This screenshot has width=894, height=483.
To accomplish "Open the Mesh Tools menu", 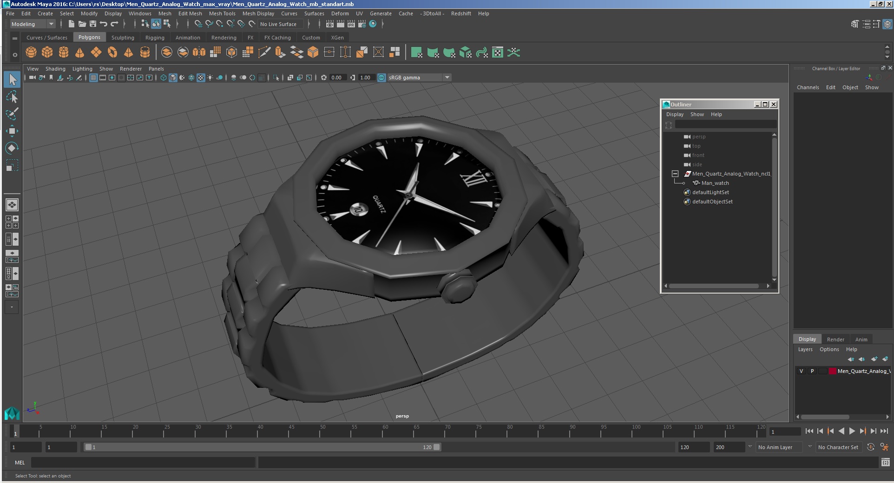I will (222, 13).
